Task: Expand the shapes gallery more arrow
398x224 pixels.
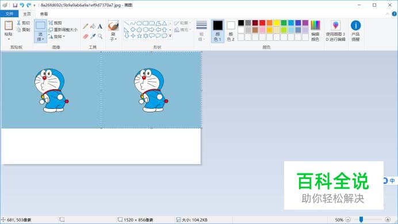Action: point(170,36)
